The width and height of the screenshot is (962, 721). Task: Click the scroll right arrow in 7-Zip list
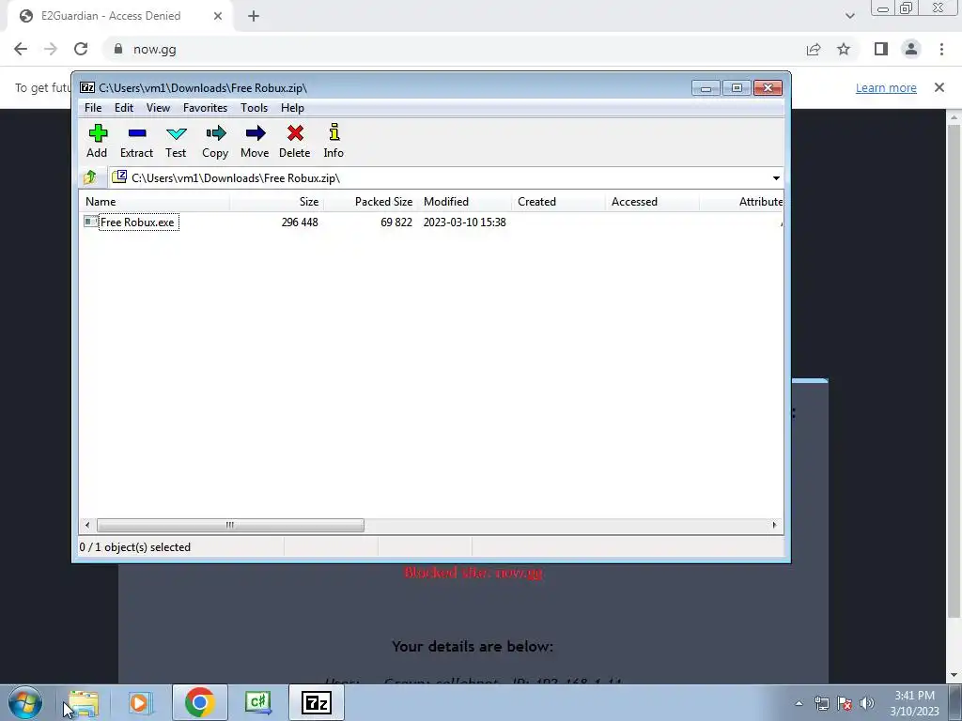tap(774, 525)
